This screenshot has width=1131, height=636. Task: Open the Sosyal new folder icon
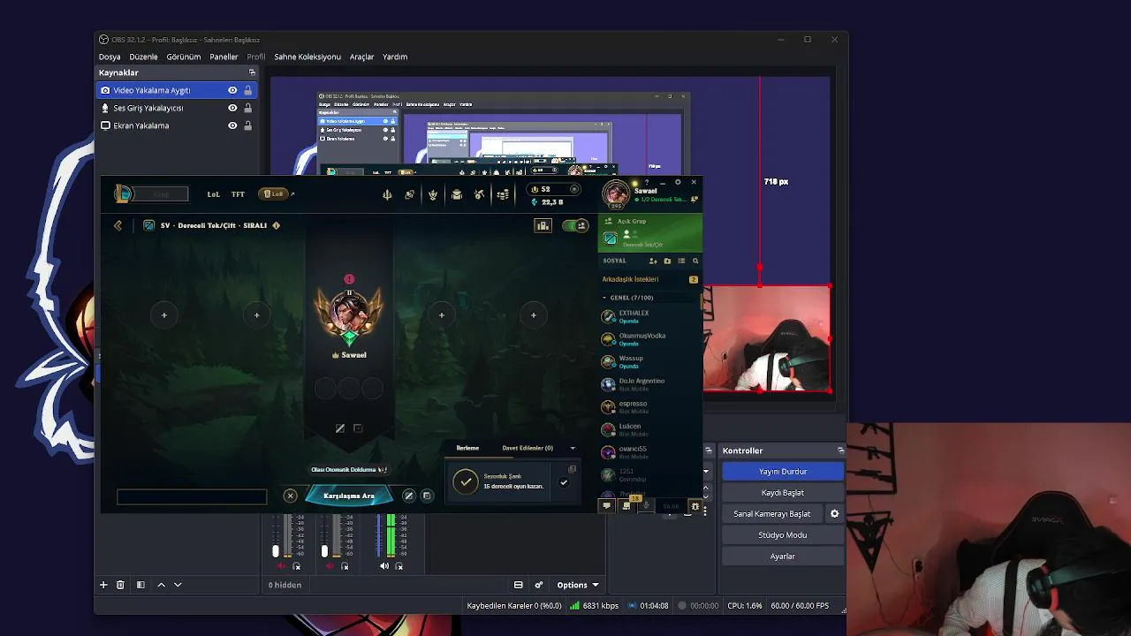click(x=667, y=261)
